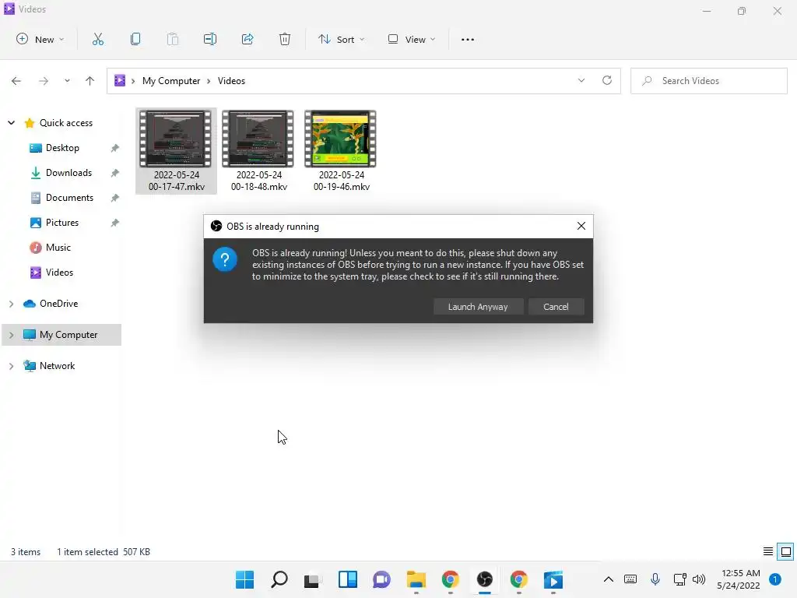Click Videos in address breadcrumb
Image resolution: width=797 pixels, height=598 pixels.
click(231, 81)
